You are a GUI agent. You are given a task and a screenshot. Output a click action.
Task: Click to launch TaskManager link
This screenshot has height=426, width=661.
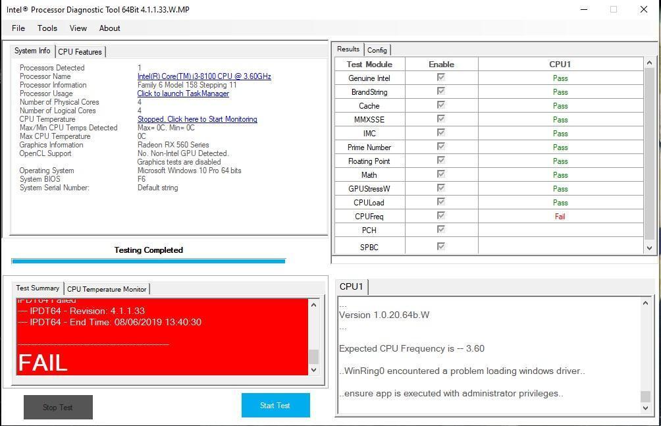click(183, 93)
